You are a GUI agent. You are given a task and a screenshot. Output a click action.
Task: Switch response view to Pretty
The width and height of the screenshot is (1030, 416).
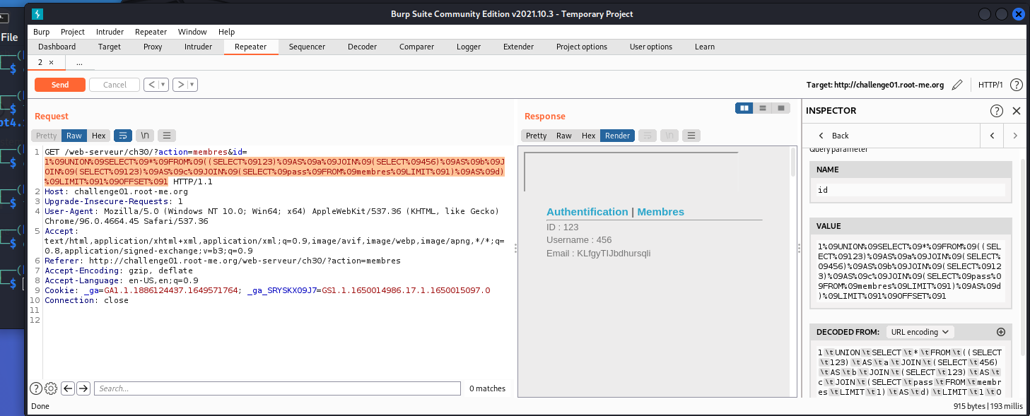537,136
